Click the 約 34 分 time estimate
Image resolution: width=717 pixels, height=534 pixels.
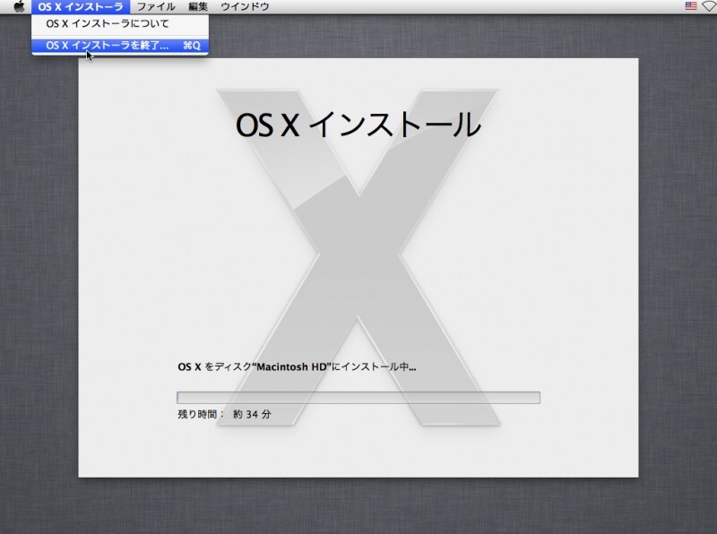[x=252, y=415]
